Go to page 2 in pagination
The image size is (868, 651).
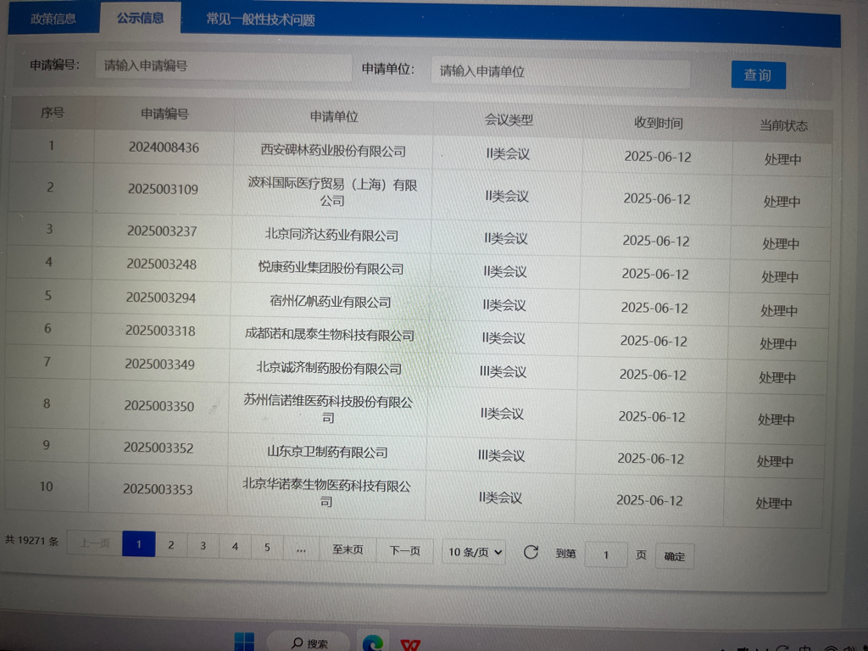pos(171,545)
